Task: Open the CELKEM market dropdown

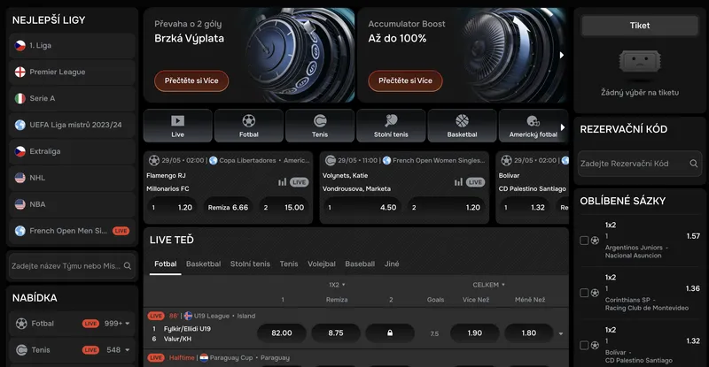Action: pyautogui.click(x=489, y=285)
